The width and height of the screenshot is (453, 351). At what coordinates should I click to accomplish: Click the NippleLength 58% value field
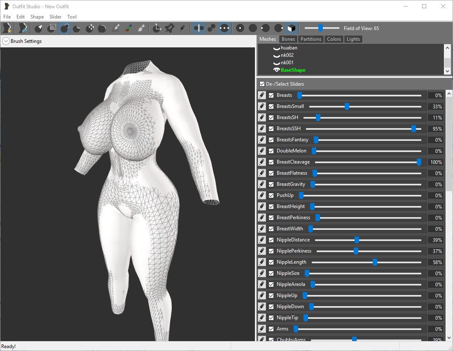(x=435, y=262)
